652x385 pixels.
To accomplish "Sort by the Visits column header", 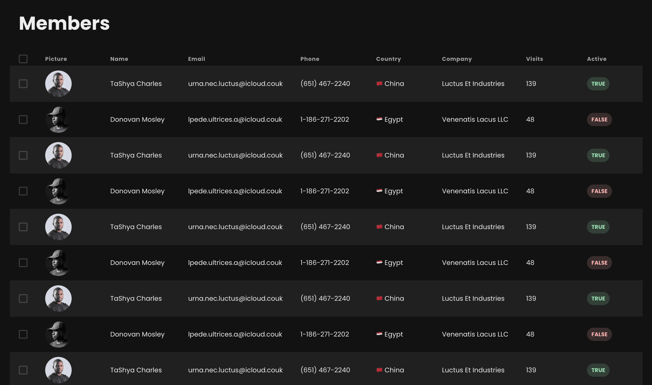I will [535, 59].
